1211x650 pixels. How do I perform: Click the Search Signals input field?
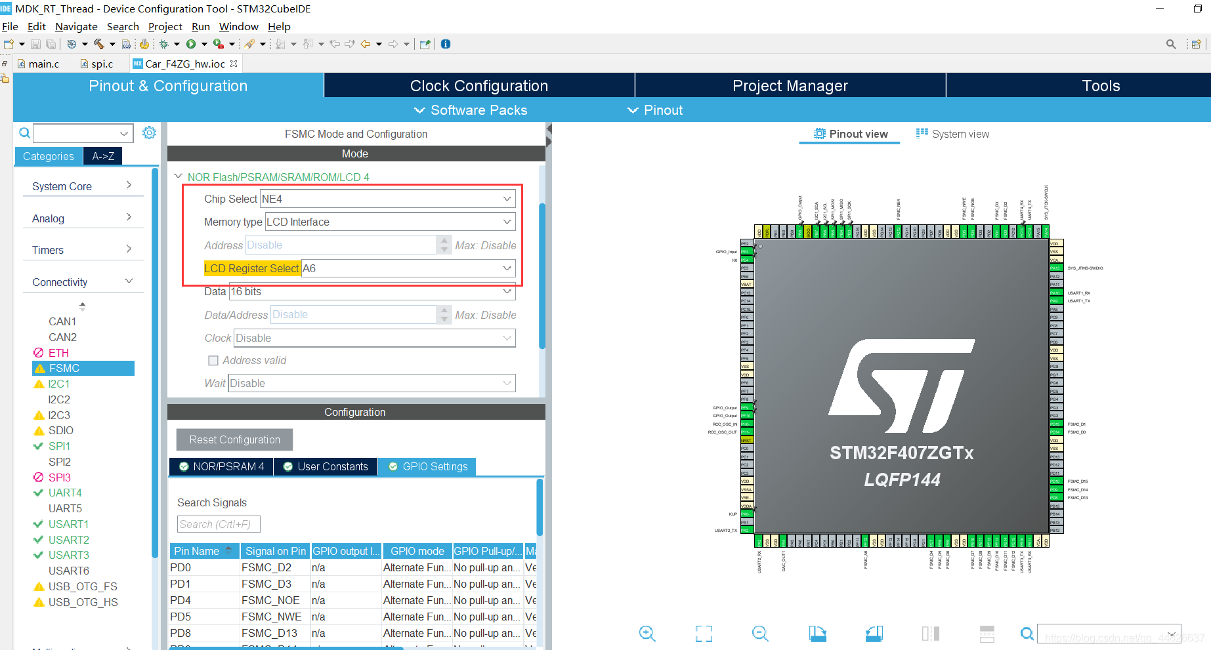coord(219,524)
